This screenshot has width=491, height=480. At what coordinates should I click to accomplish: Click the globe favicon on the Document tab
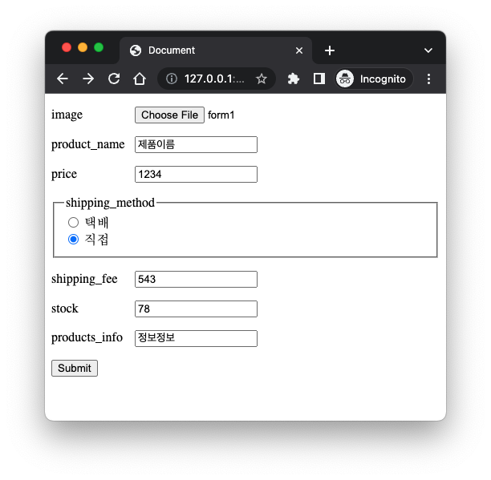pos(136,50)
